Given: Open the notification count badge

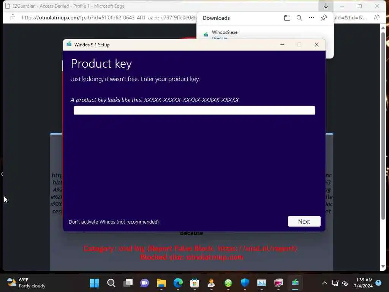Looking at the screenshot, I should click(378, 283).
